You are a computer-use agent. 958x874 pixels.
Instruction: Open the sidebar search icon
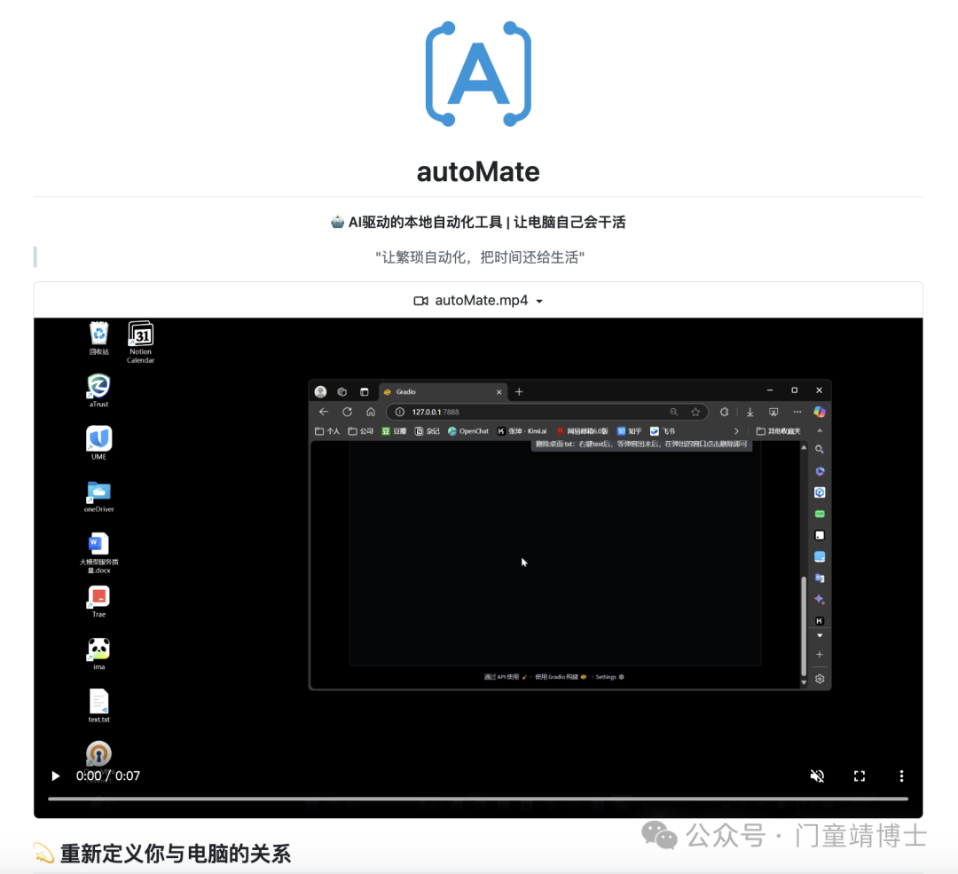tap(820, 449)
